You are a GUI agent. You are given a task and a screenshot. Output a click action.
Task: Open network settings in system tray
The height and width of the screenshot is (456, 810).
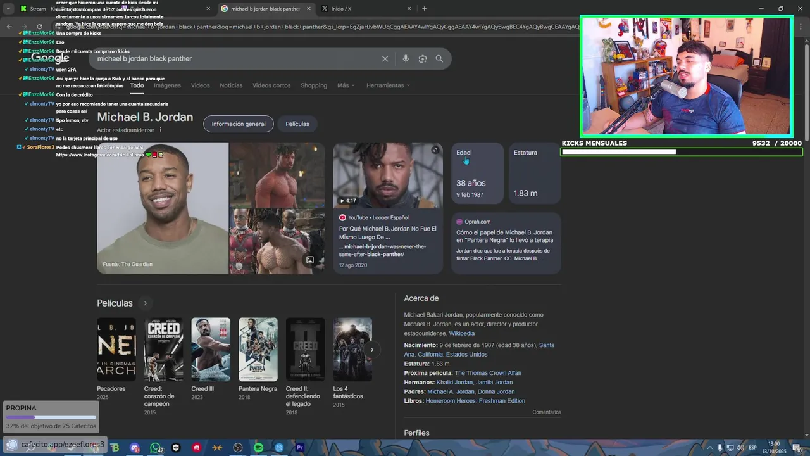730,448
